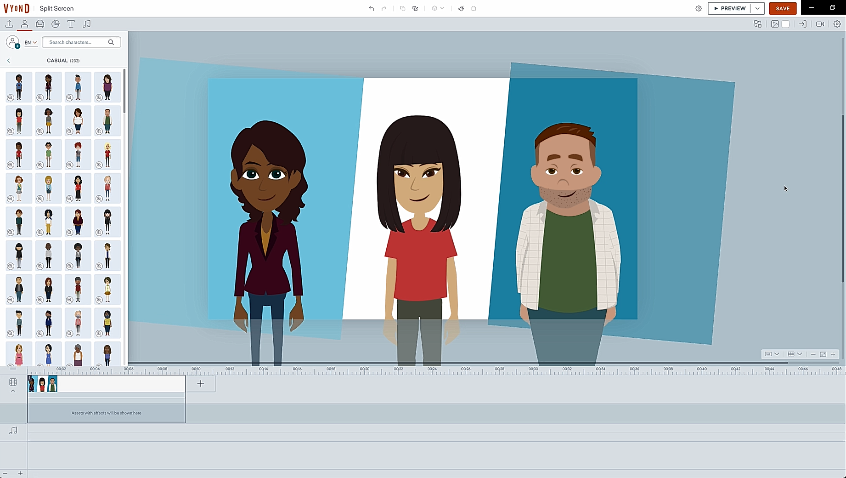The height and width of the screenshot is (478, 846).
Task: Click the camera icon in stage toolbar
Action: pos(820,24)
